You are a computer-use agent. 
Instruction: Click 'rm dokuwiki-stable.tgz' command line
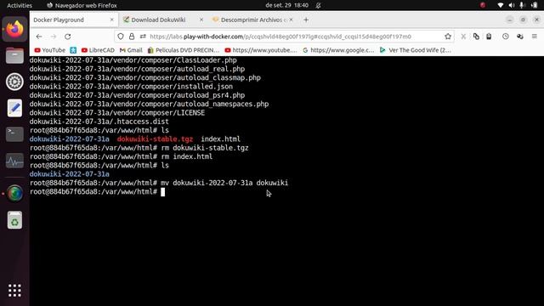pos(139,148)
